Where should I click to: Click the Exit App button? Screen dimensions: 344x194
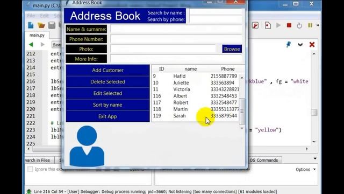pyautogui.click(x=107, y=116)
